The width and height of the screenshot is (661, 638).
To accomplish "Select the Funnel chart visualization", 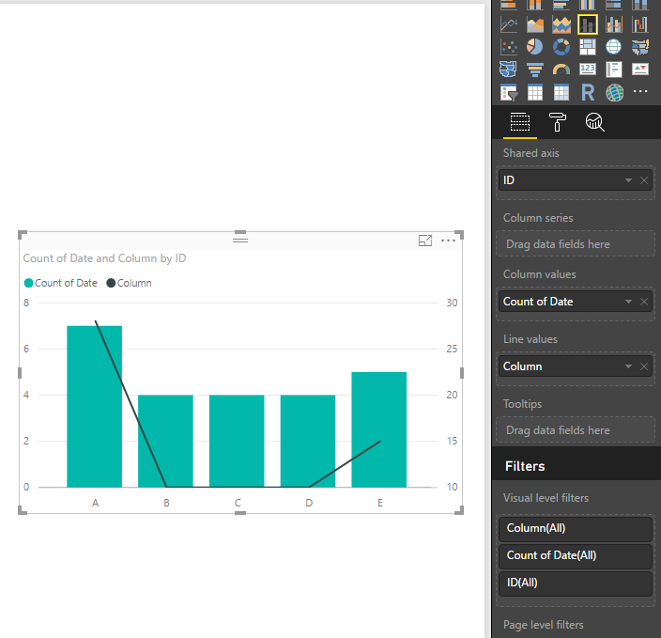I will click(x=535, y=70).
